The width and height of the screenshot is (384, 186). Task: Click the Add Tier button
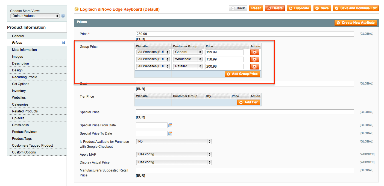[248, 102]
